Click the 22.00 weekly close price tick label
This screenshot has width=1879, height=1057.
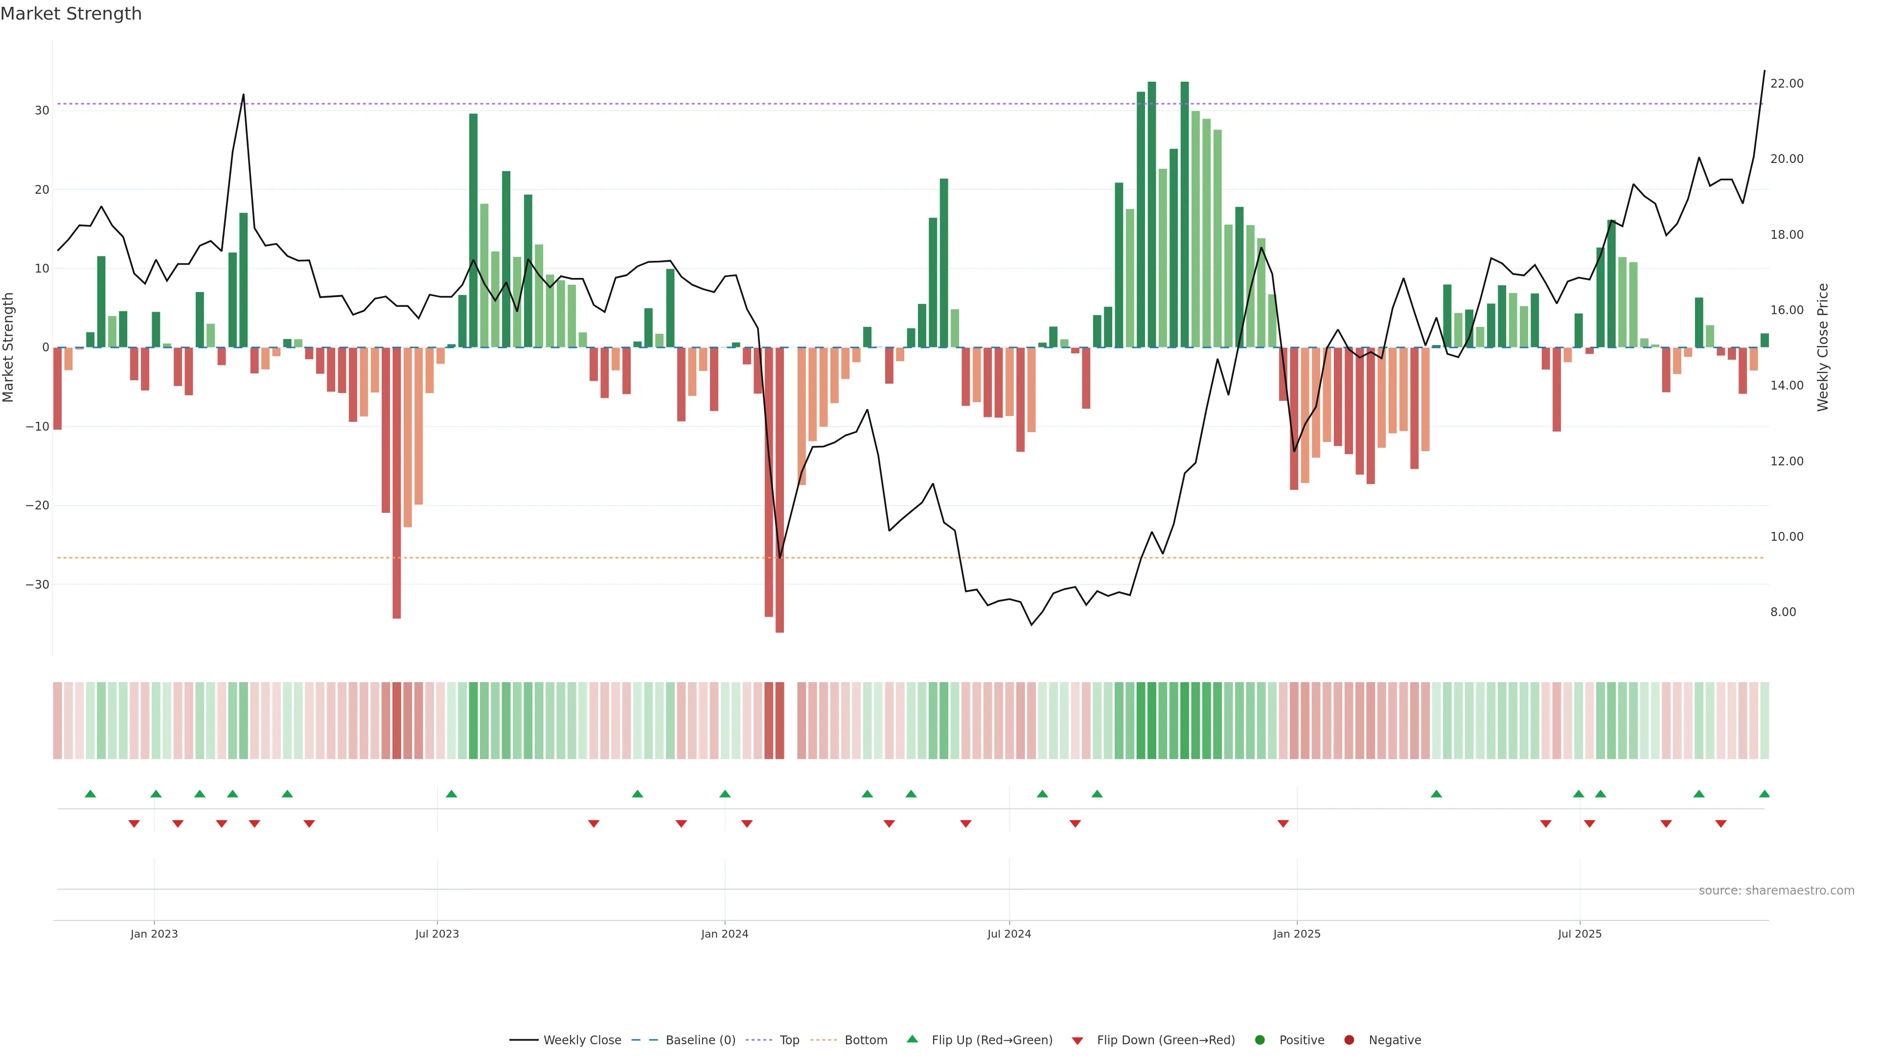(x=1787, y=84)
